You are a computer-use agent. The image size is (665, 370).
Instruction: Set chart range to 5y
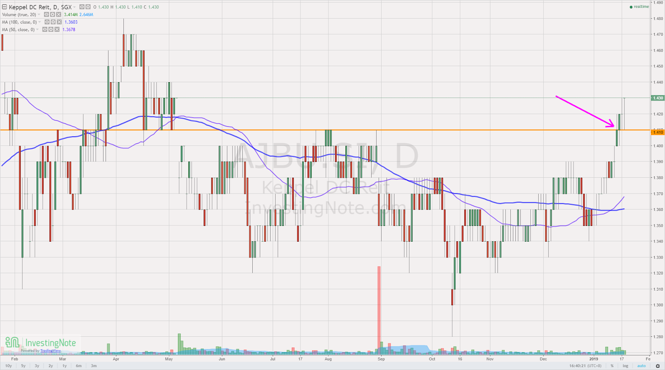tap(23, 366)
